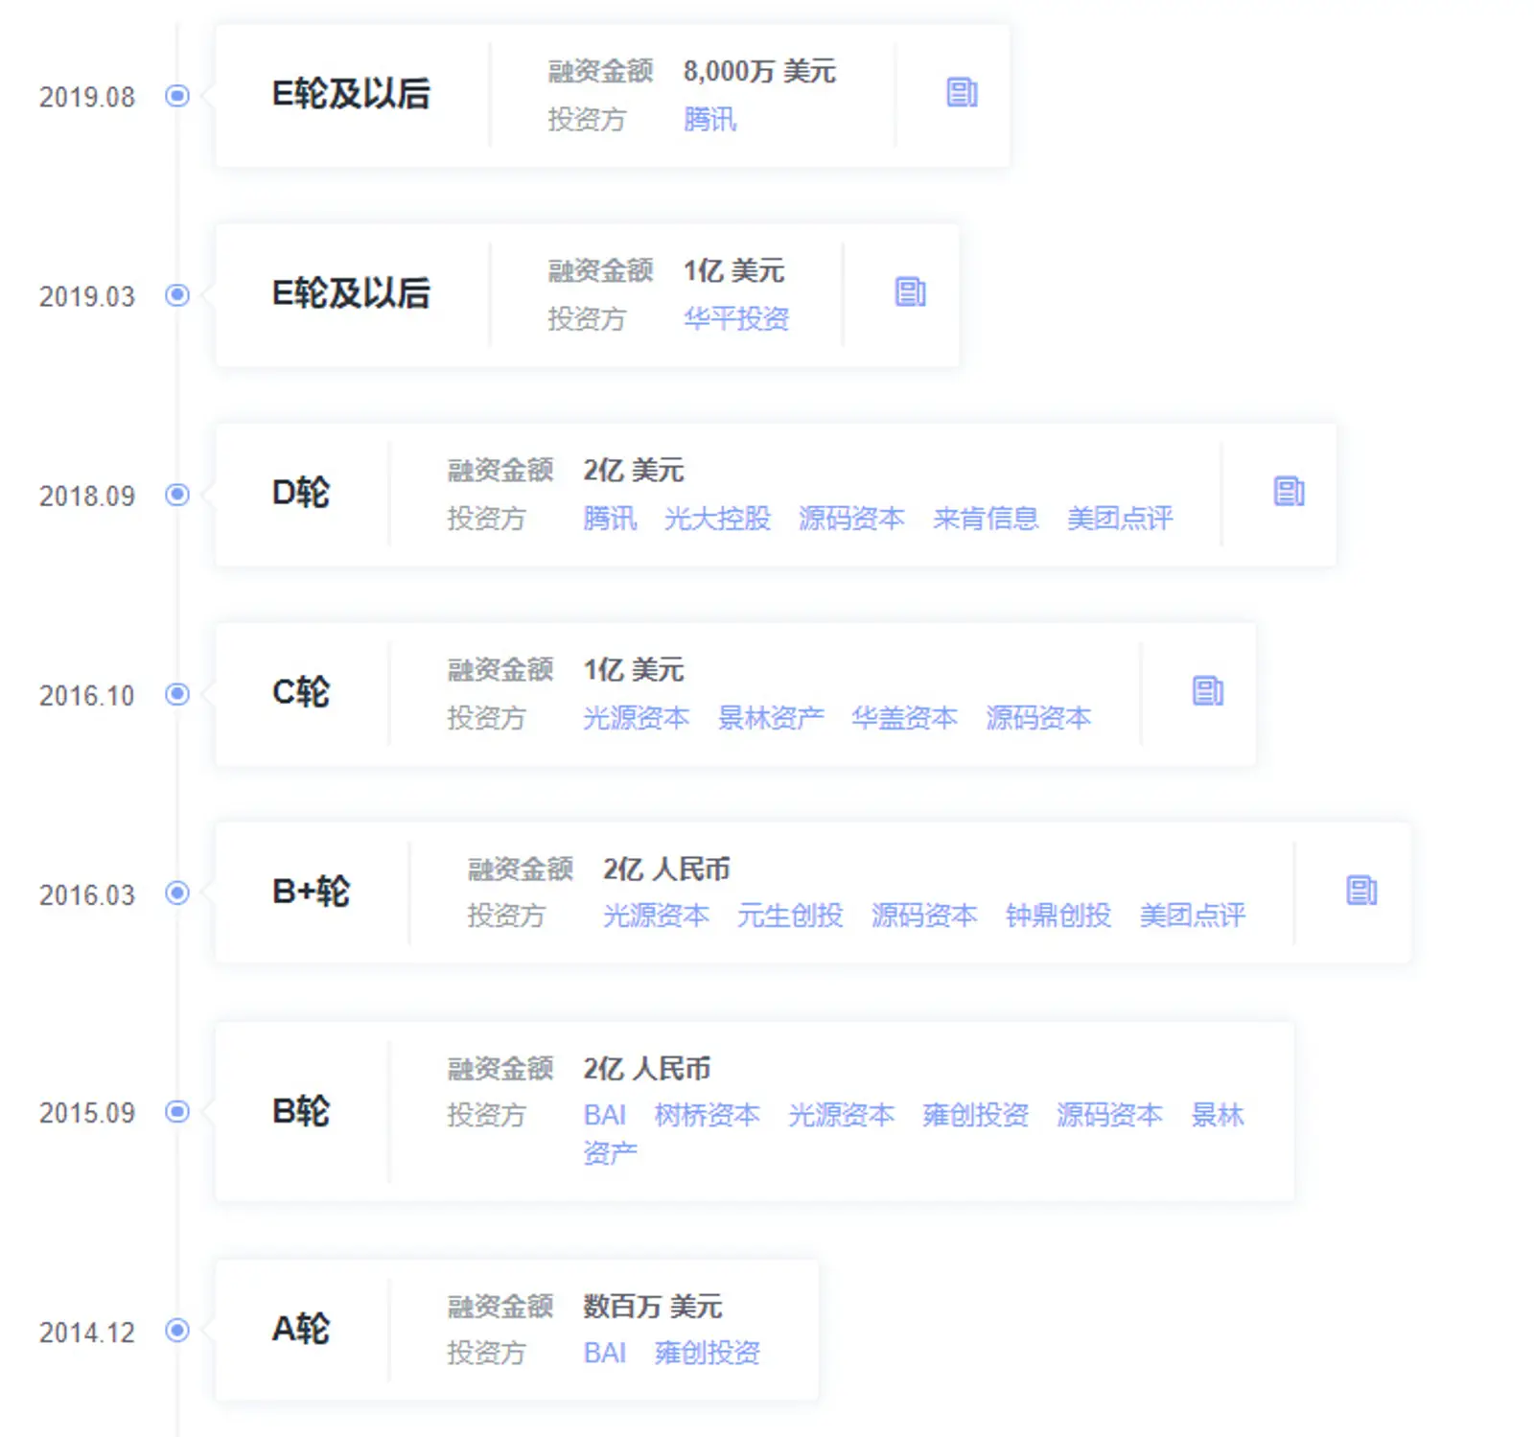The image size is (1534, 1437).
Task: Click the 2014.12 date label
Action: click(x=87, y=1332)
